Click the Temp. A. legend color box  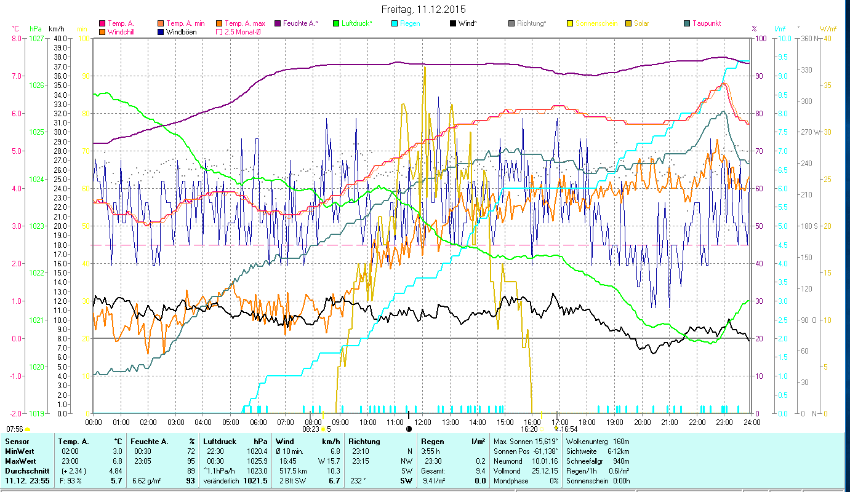(102, 23)
